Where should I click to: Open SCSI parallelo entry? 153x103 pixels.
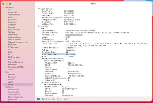[x=14, y=57]
